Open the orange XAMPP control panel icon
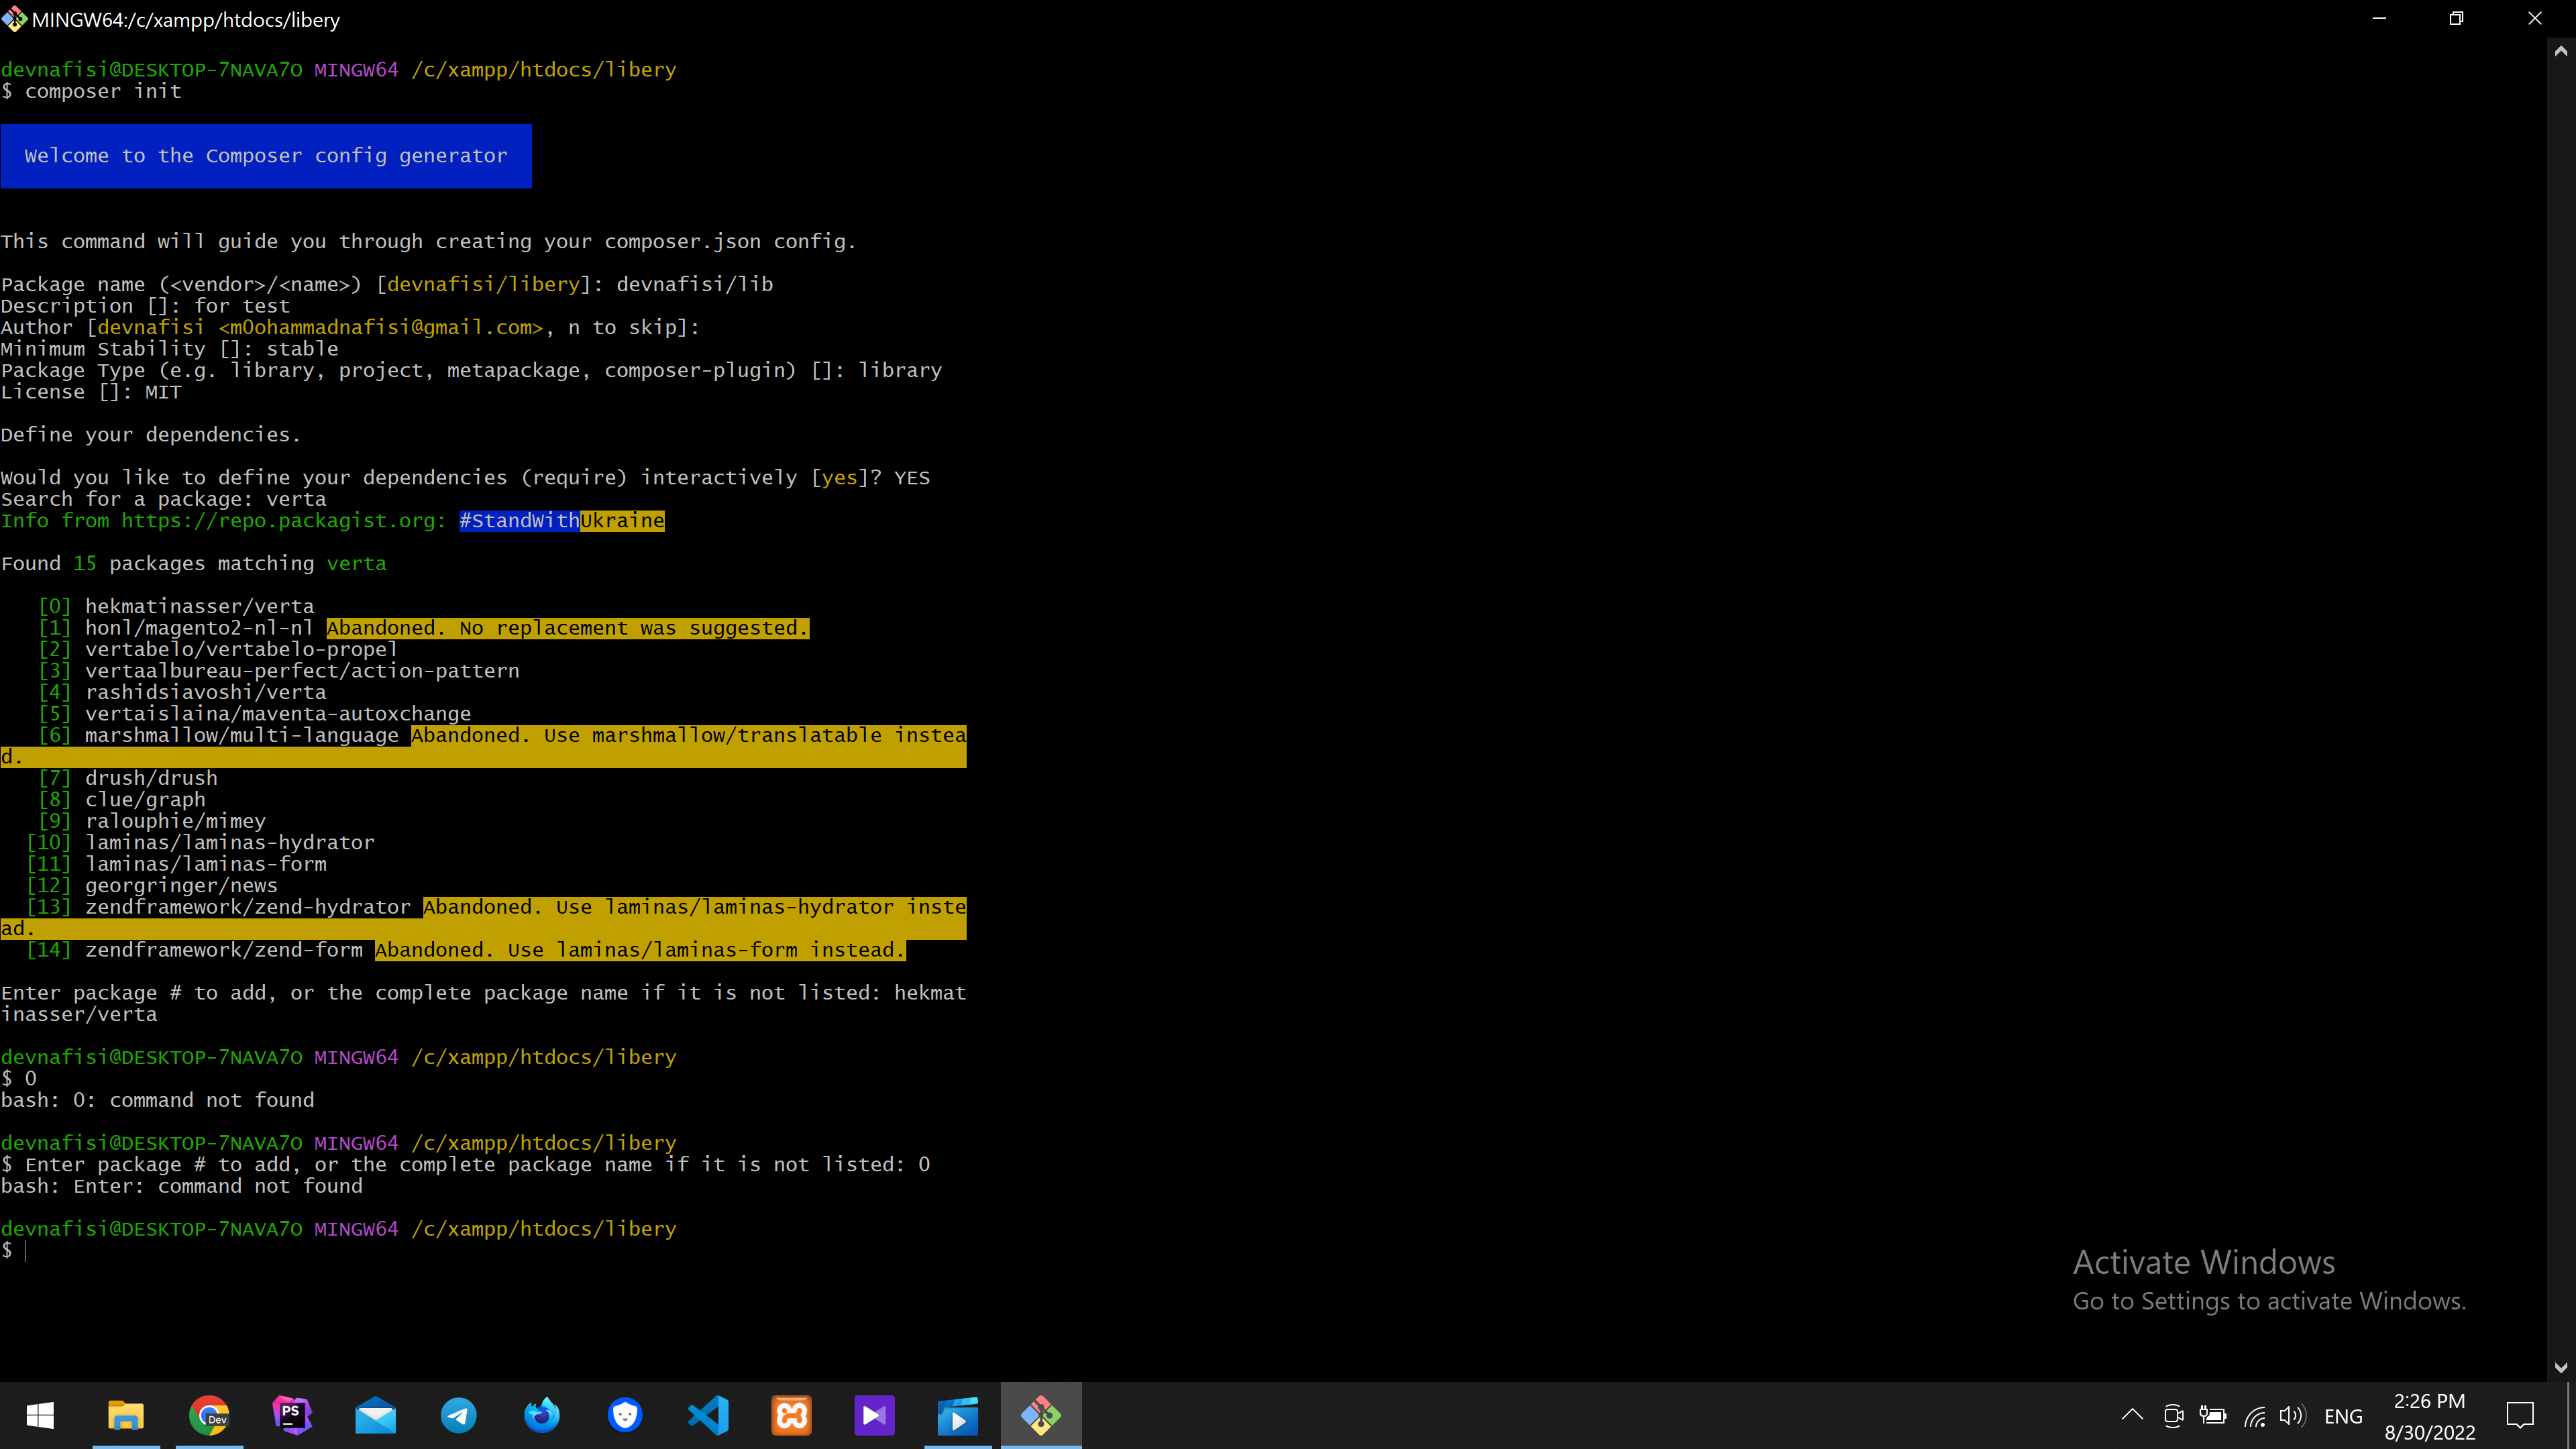Image resolution: width=2576 pixels, height=1449 pixels. coord(791,1415)
